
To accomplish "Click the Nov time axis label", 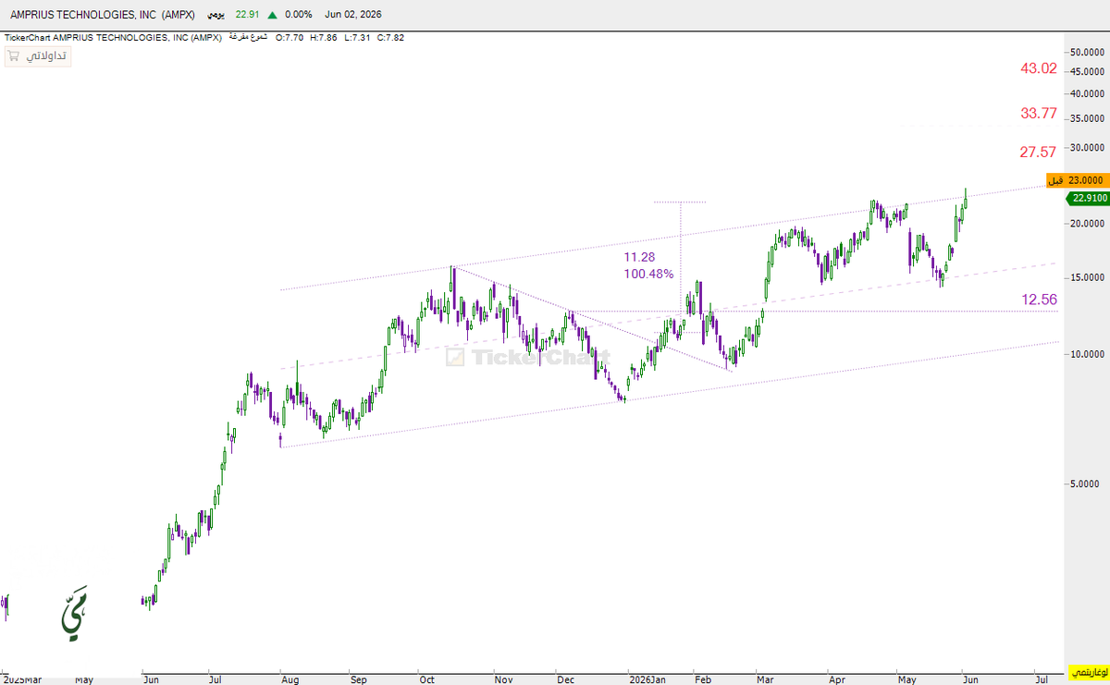I will (x=502, y=679).
